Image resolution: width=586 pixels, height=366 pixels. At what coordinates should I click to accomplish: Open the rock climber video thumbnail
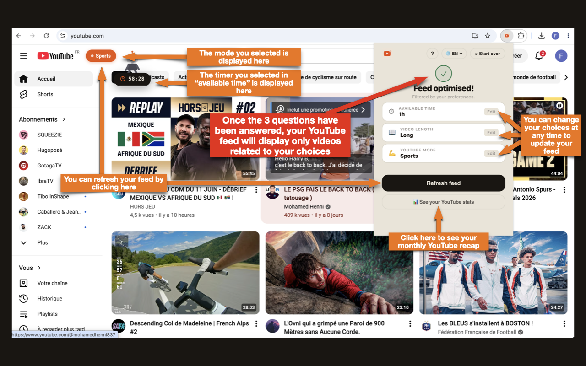pos(339,273)
